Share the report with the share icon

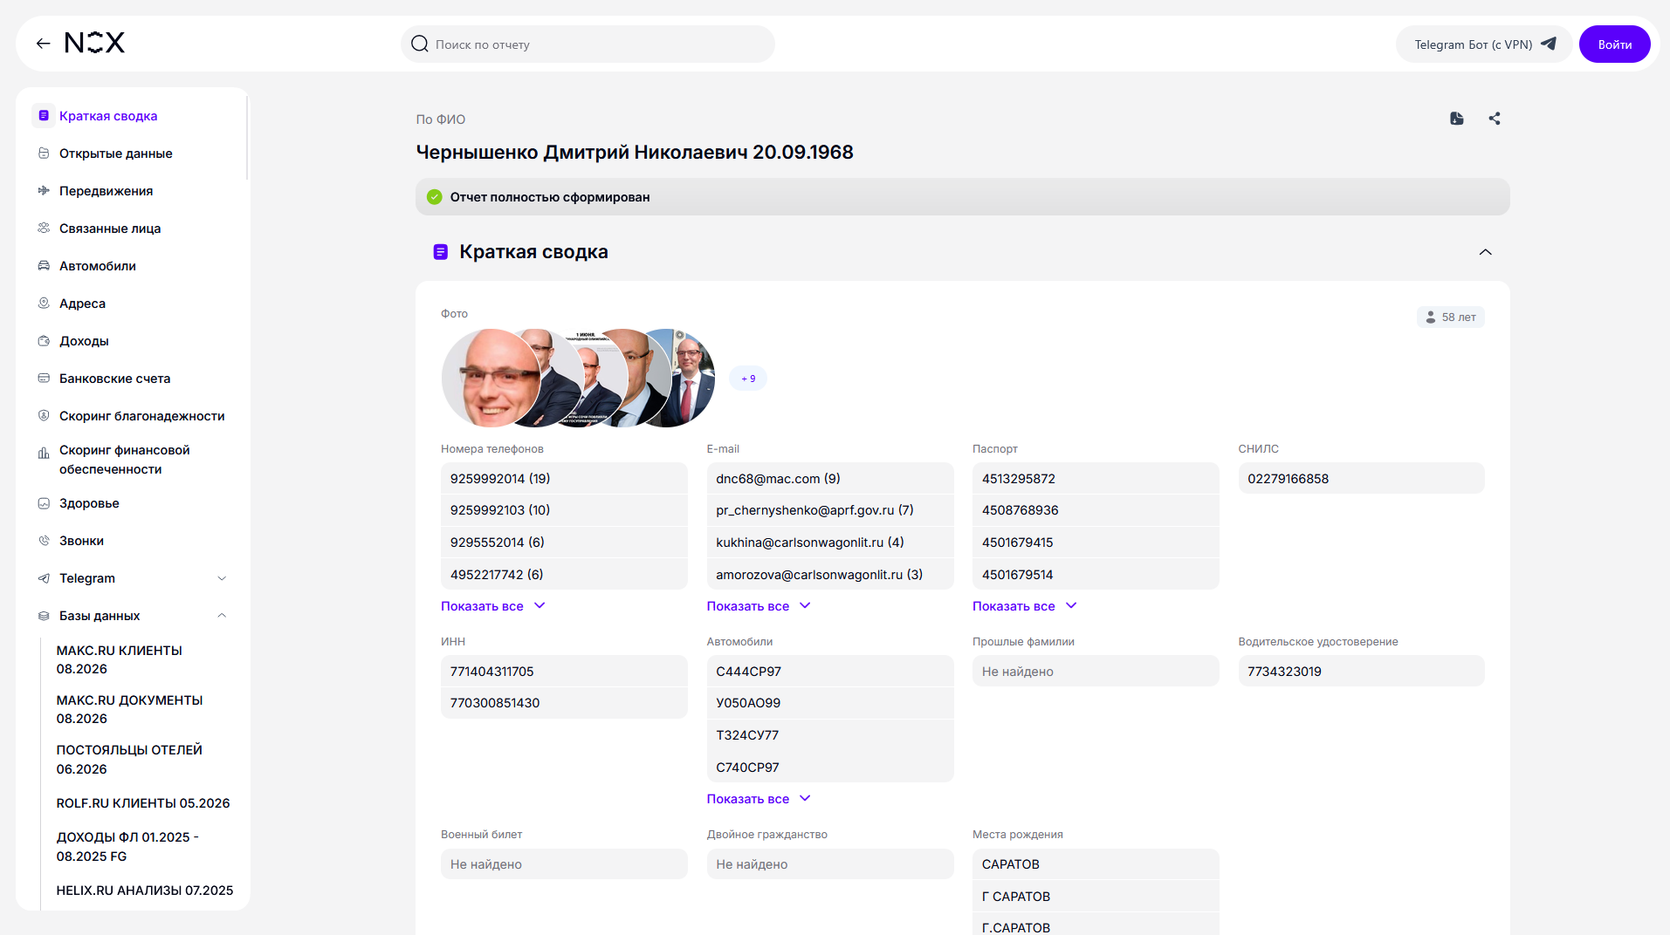(x=1495, y=119)
